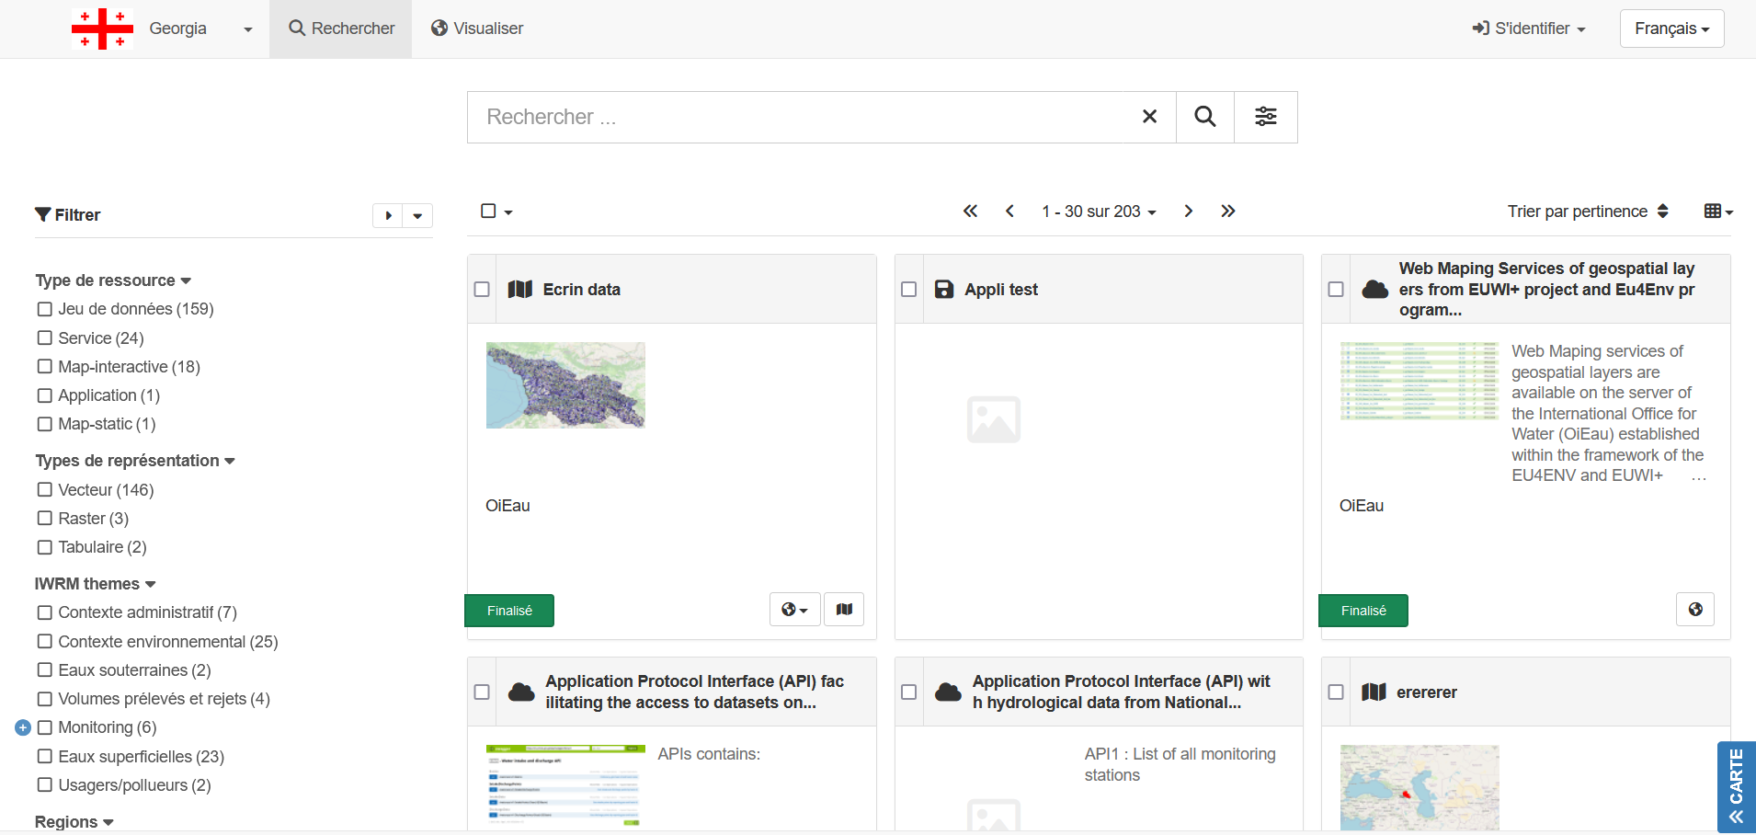Check Map-interactive (18) filter
This screenshot has height=835, width=1756.
(x=45, y=366)
